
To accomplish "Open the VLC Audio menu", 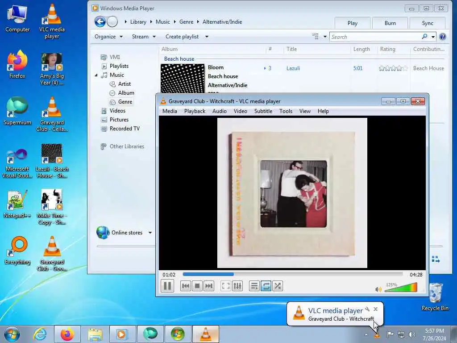I will [220, 111].
